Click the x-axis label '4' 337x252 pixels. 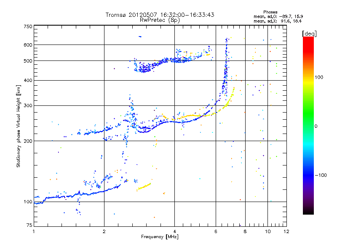pos(174,231)
